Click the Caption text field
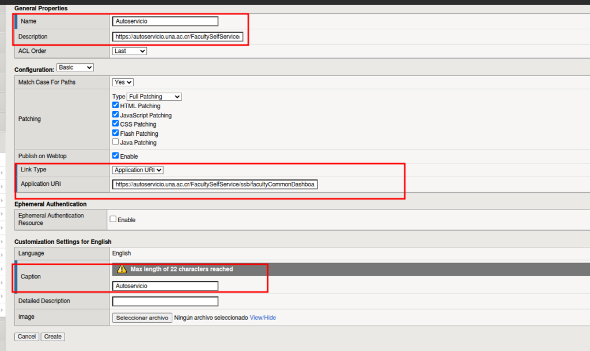 click(165, 286)
